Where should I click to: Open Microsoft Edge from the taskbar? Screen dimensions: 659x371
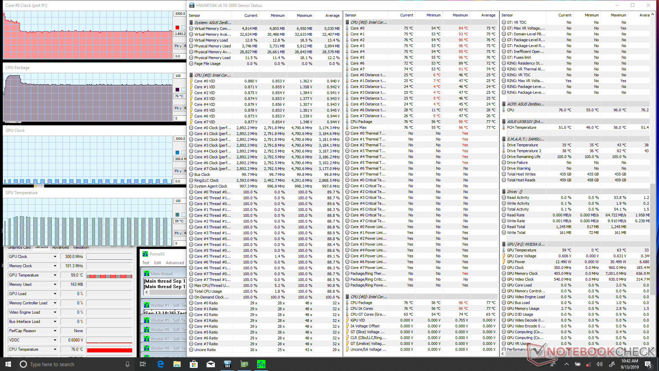(x=160, y=364)
